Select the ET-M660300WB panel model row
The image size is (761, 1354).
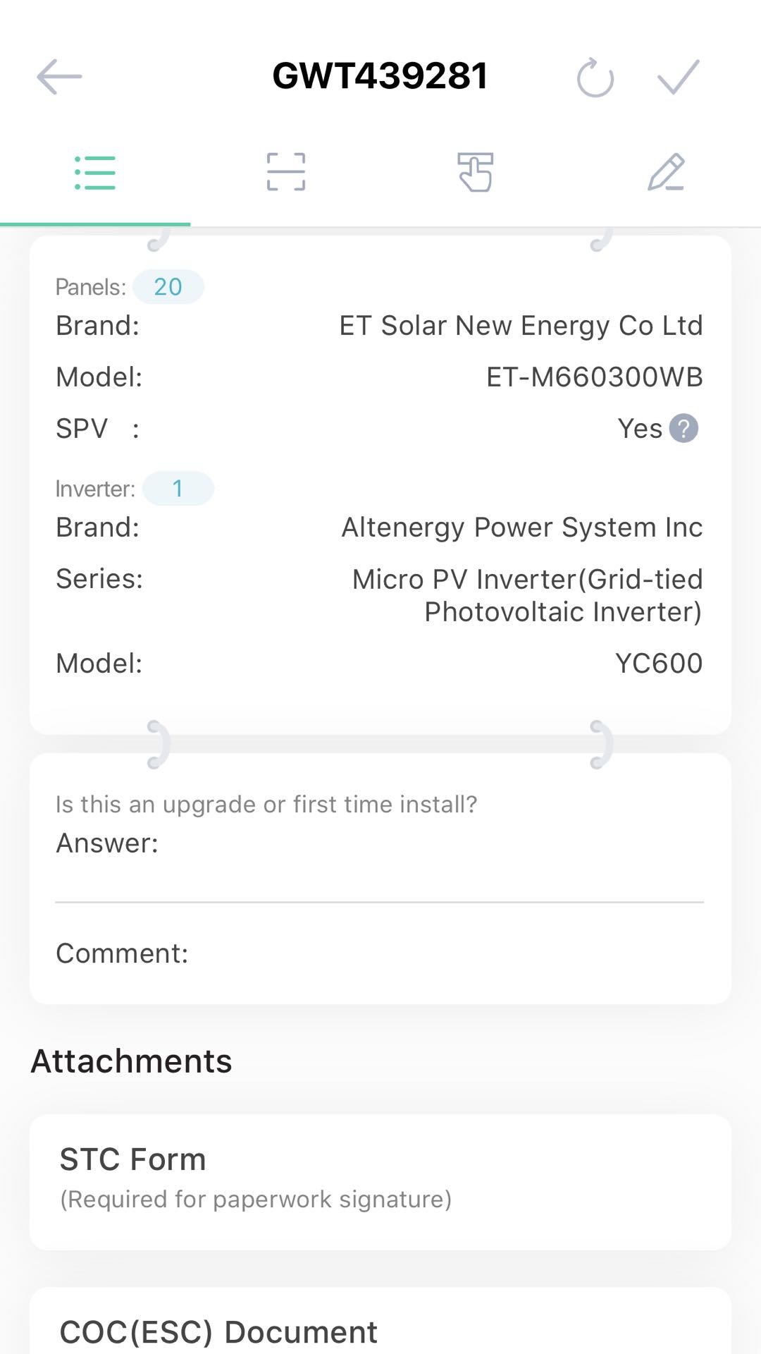point(594,377)
